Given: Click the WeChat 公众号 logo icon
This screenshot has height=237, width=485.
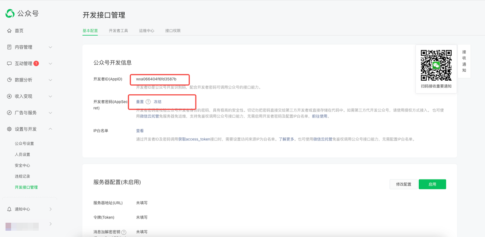Looking at the screenshot, I should tap(10, 14).
